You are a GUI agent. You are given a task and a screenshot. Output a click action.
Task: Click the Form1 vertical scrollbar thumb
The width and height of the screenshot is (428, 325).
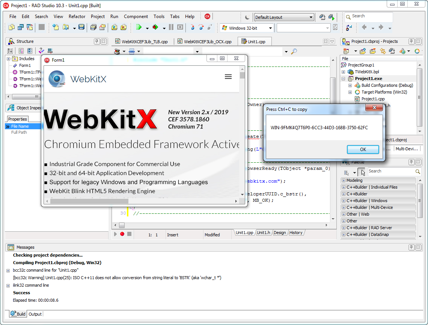click(242, 75)
